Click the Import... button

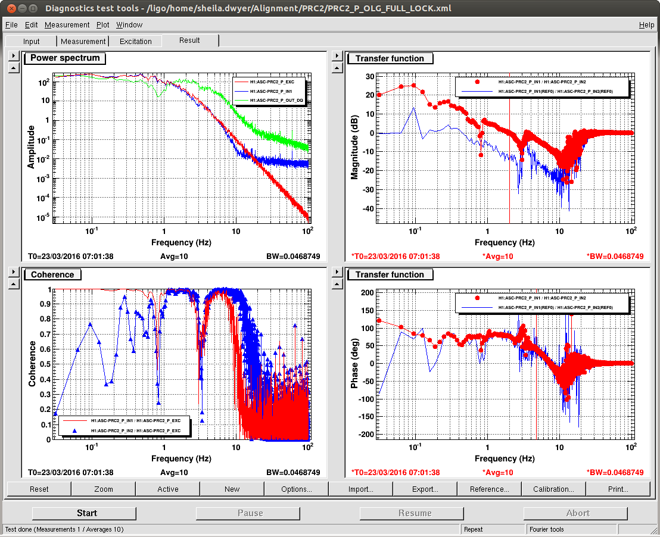(361, 489)
